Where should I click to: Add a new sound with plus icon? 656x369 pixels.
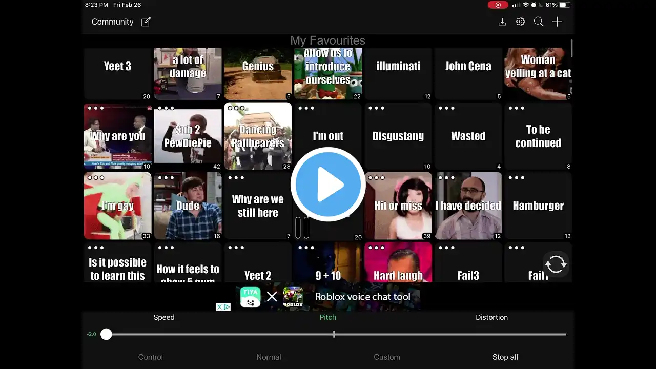coord(557,22)
